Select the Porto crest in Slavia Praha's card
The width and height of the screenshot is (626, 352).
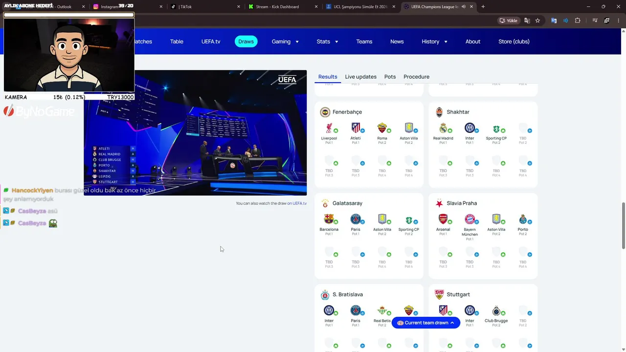[523, 220]
